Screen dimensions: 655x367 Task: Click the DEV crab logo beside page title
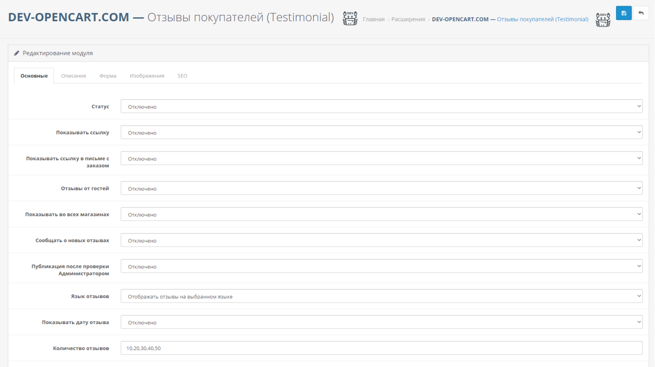(350, 18)
